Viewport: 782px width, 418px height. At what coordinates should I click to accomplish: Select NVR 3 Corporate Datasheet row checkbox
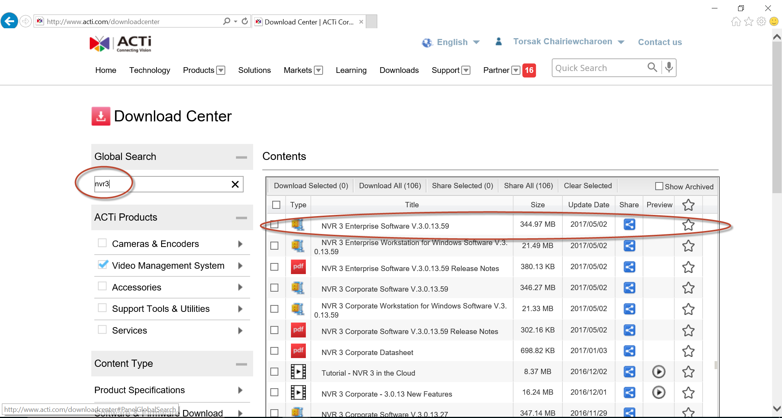pos(275,350)
